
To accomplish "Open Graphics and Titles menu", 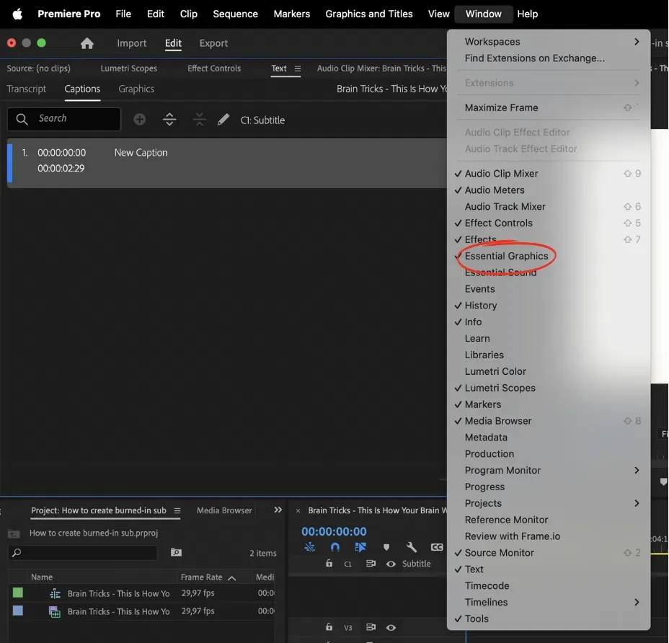I will click(x=369, y=14).
